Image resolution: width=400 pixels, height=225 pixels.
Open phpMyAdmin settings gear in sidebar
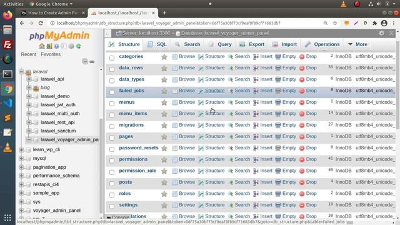71,46
